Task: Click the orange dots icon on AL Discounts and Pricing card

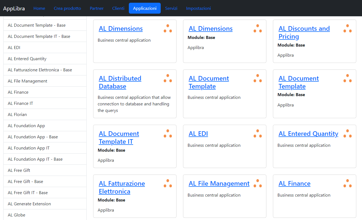Action: pyautogui.click(x=347, y=29)
